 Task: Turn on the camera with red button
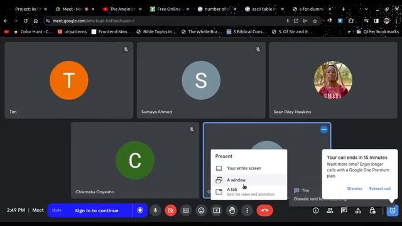point(170,210)
